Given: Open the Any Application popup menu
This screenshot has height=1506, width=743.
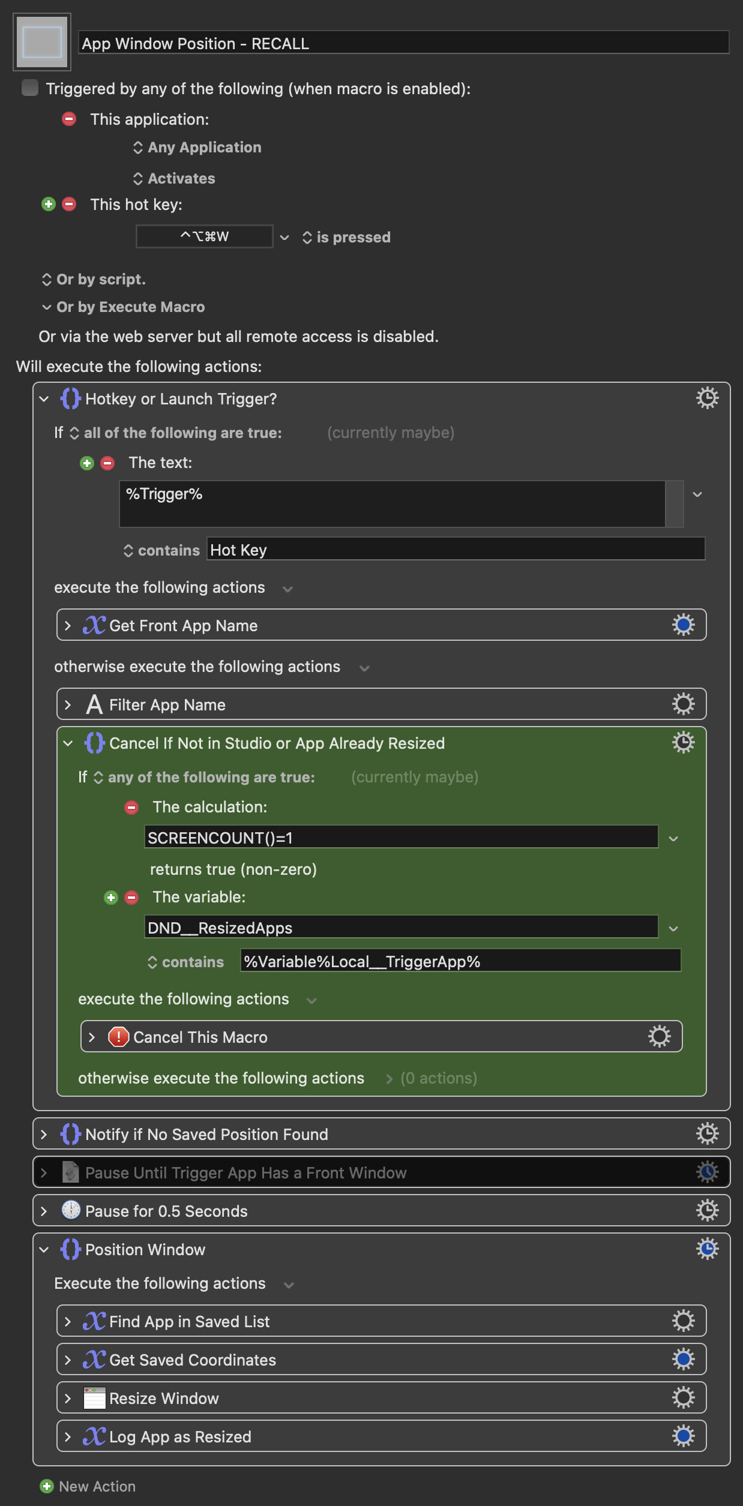Looking at the screenshot, I should click(197, 148).
